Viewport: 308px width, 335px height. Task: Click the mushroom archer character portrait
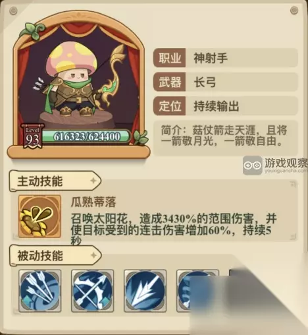79,81
